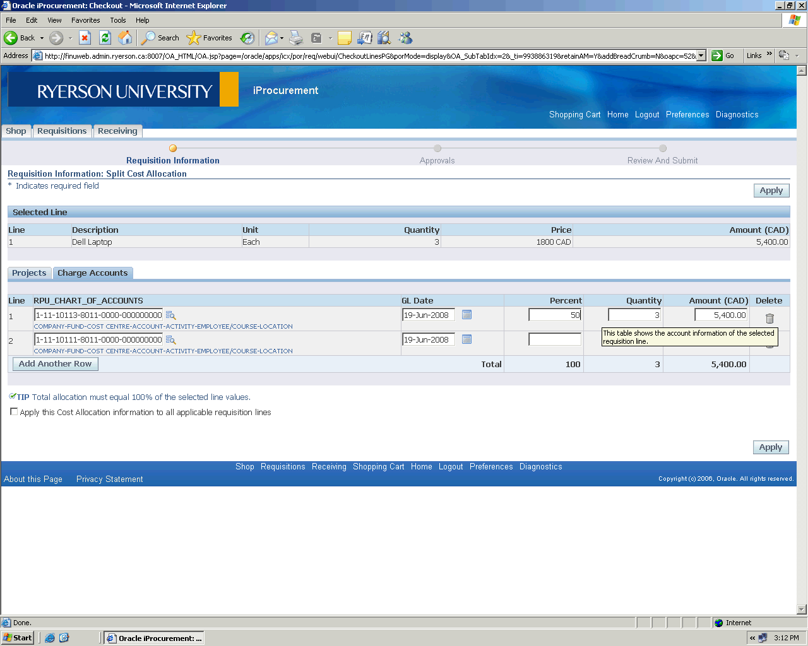Click the Percent field for line 2

[x=554, y=339]
